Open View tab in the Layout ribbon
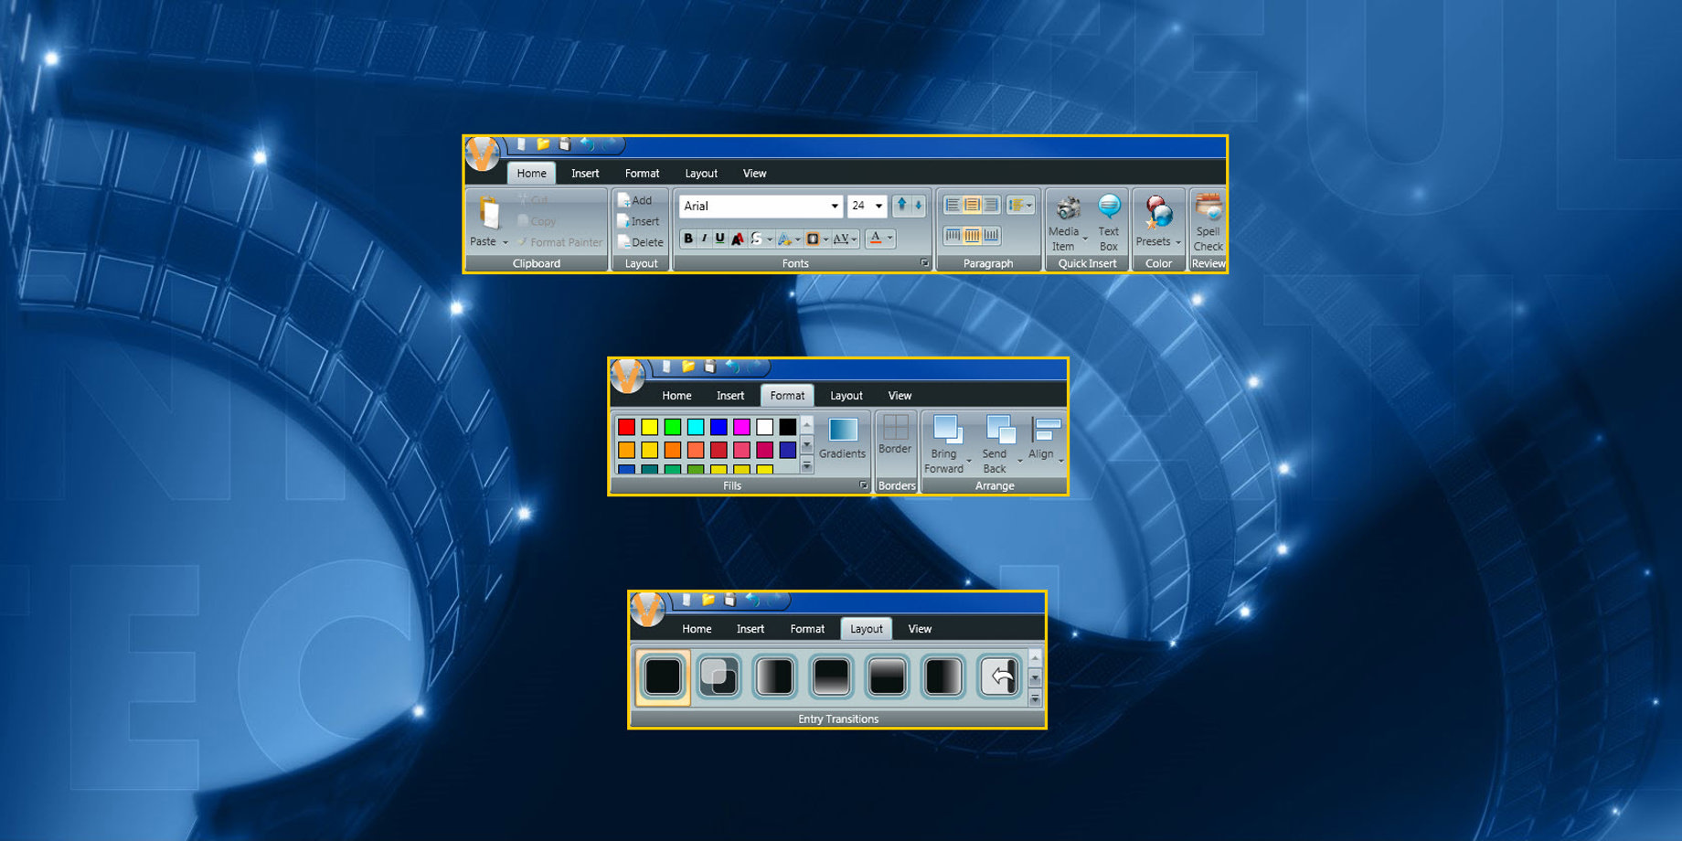1682x841 pixels. tap(920, 629)
